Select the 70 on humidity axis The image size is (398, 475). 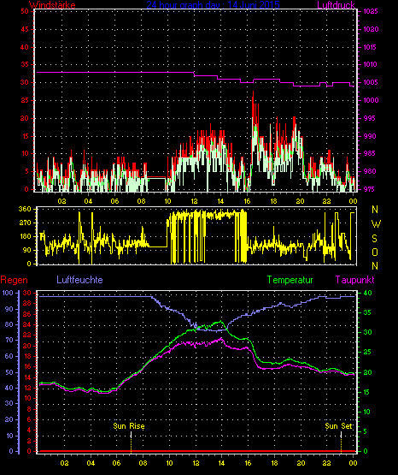click(x=9, y=340)
